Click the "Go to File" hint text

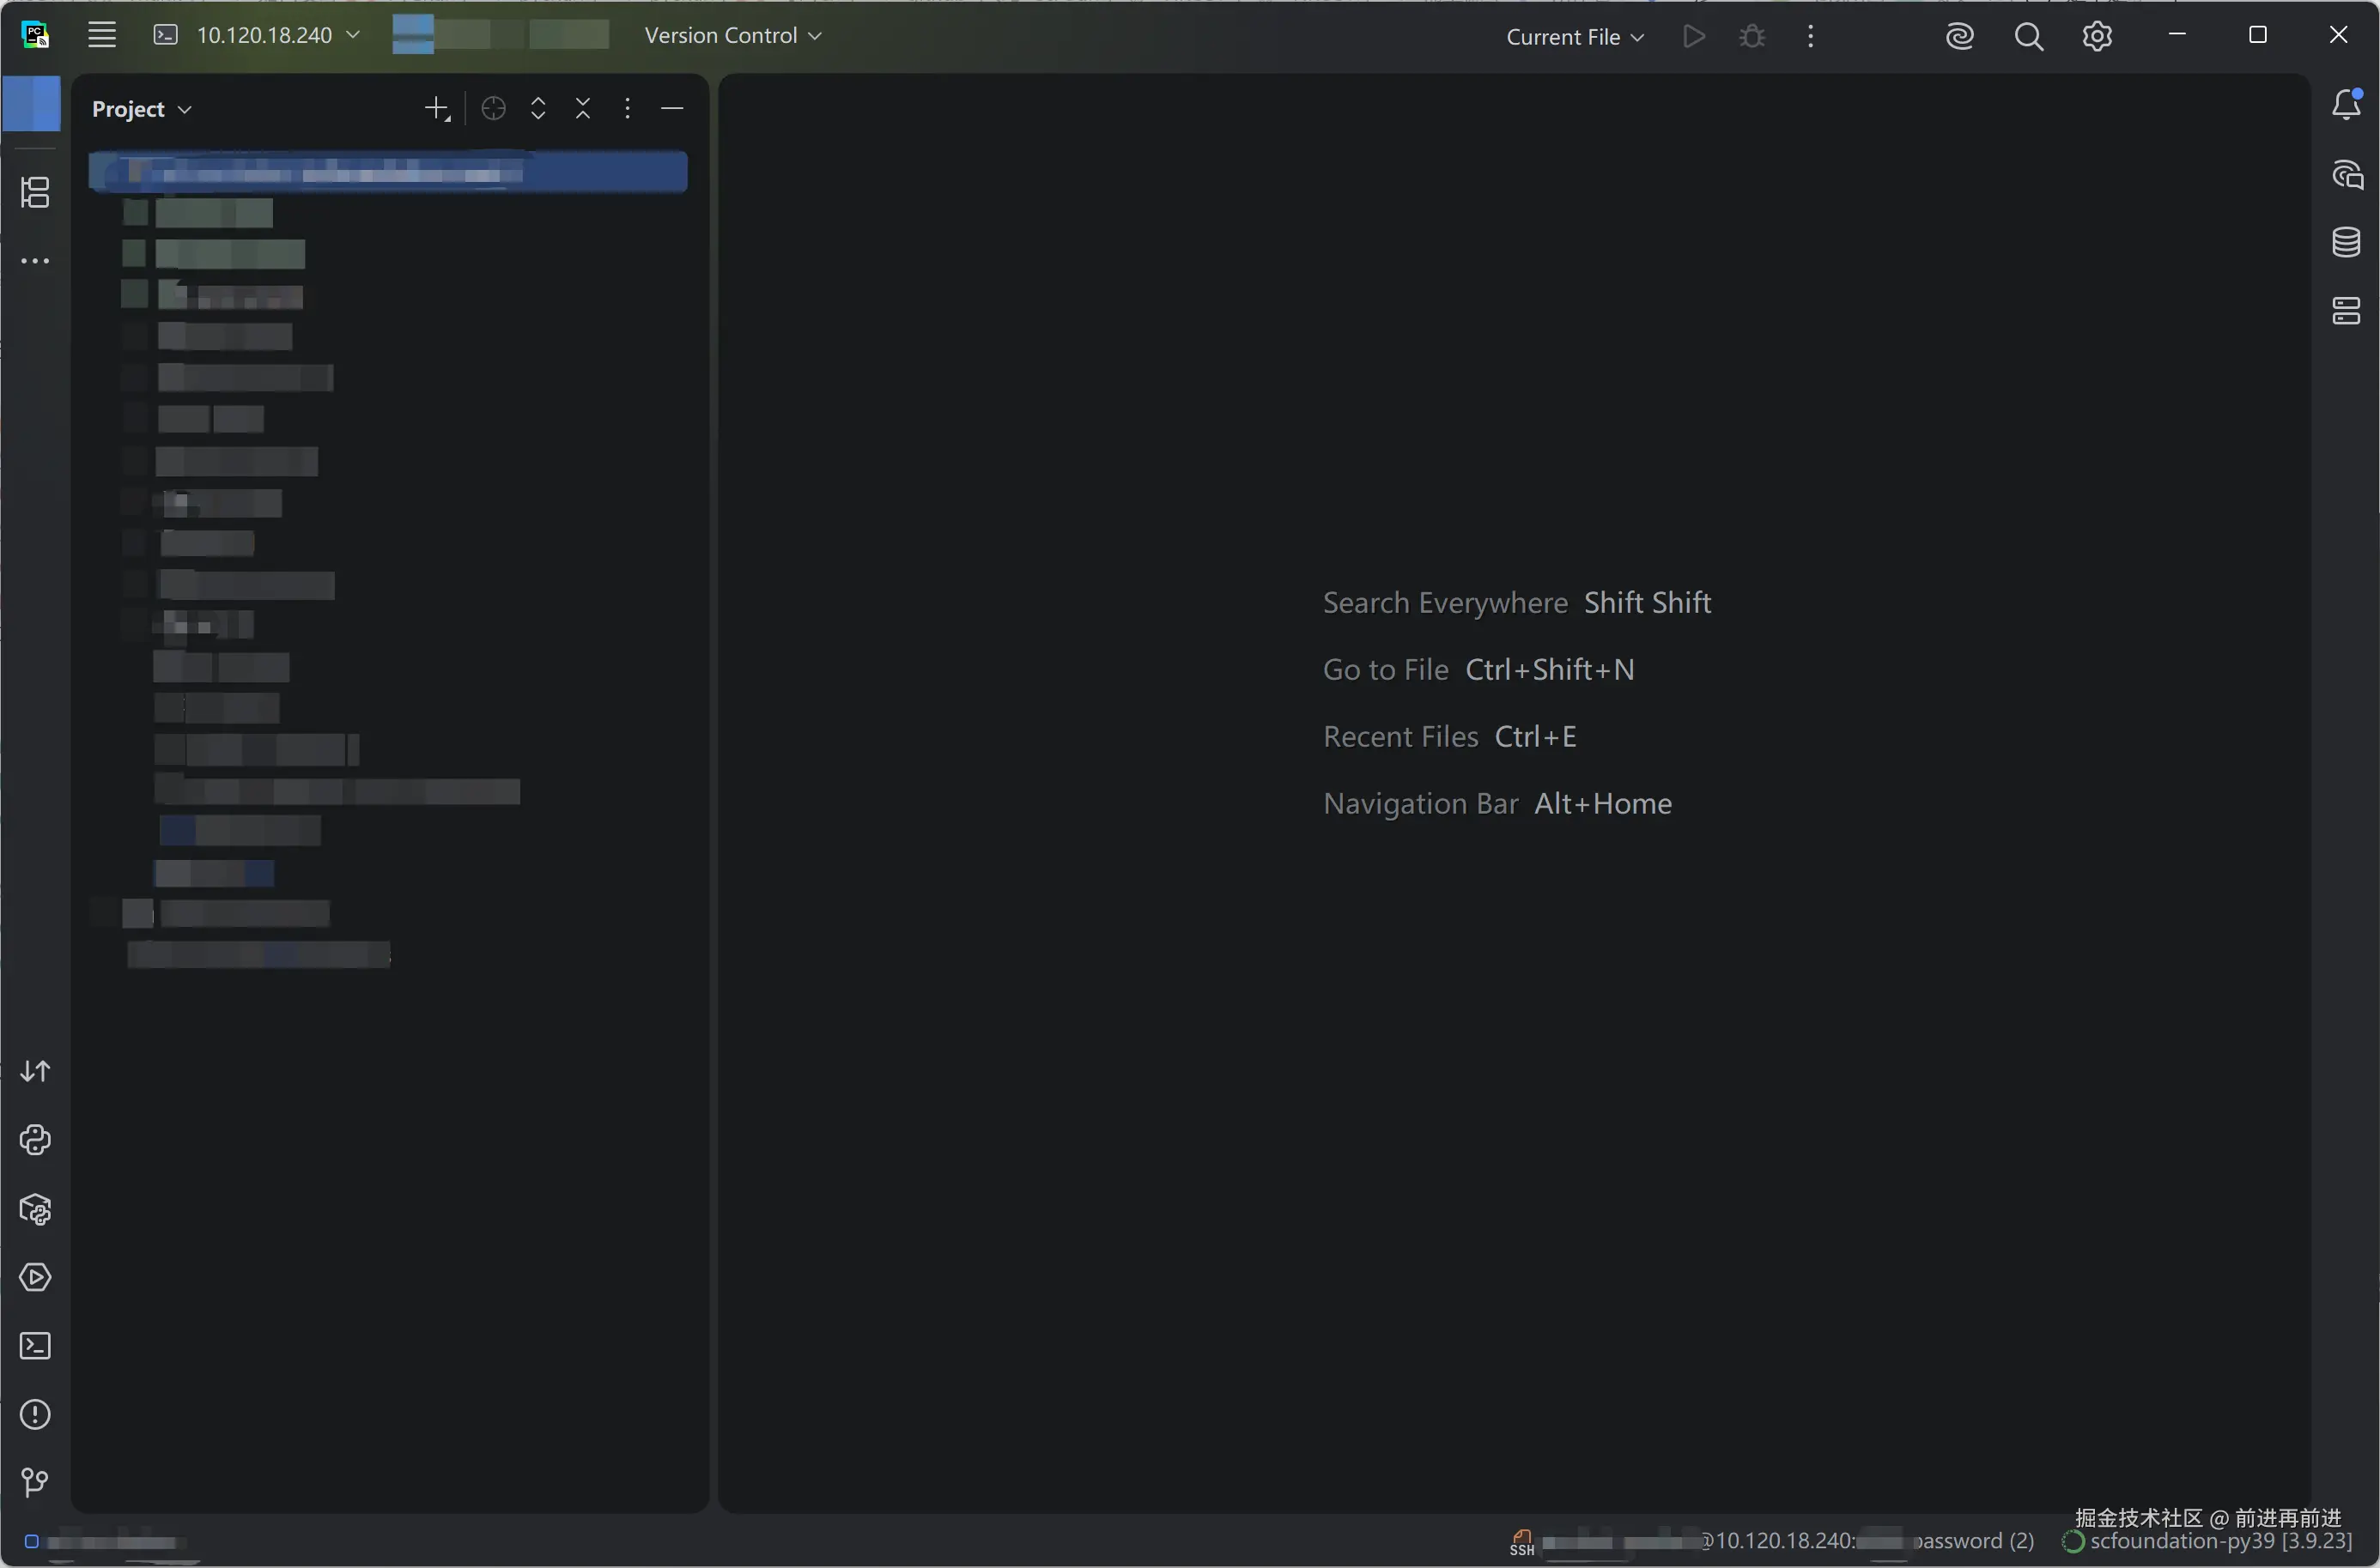pos(1386,670)
